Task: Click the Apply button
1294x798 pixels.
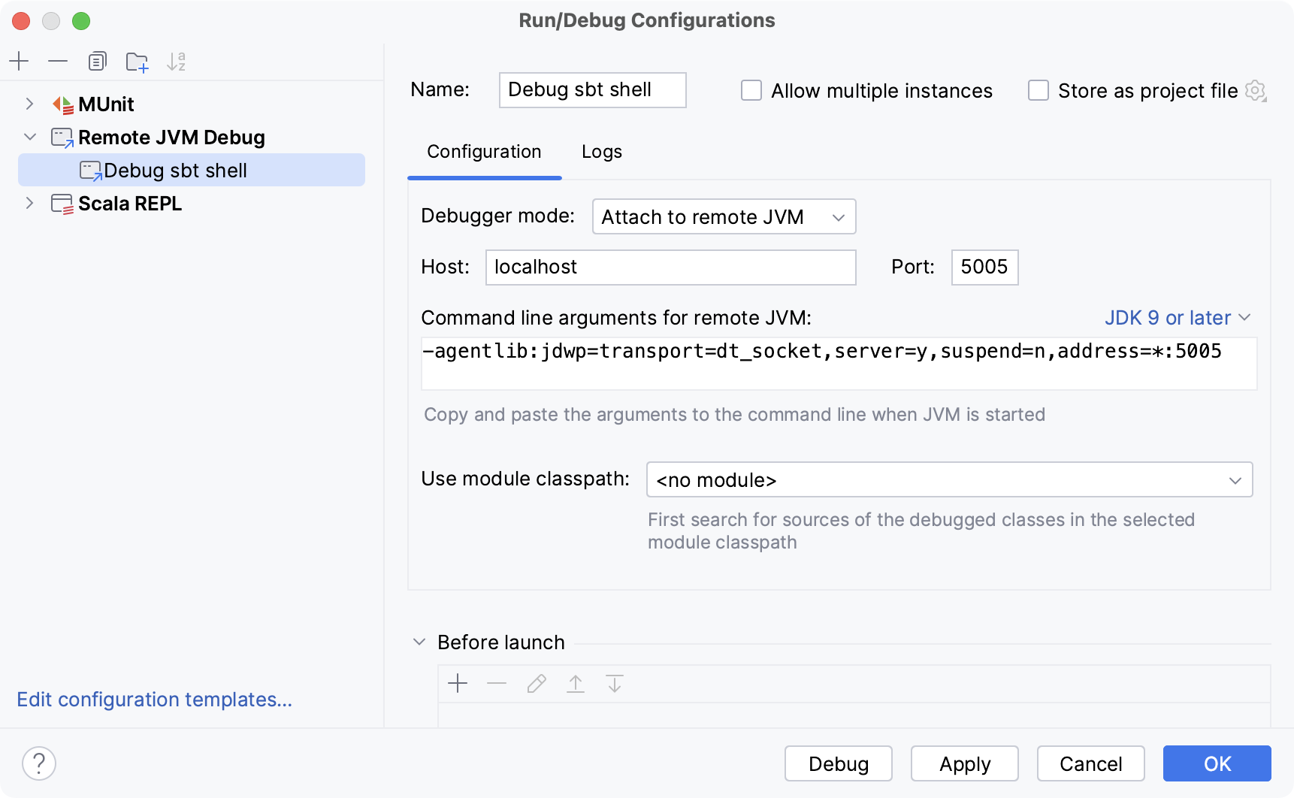Action: (964, 763)
